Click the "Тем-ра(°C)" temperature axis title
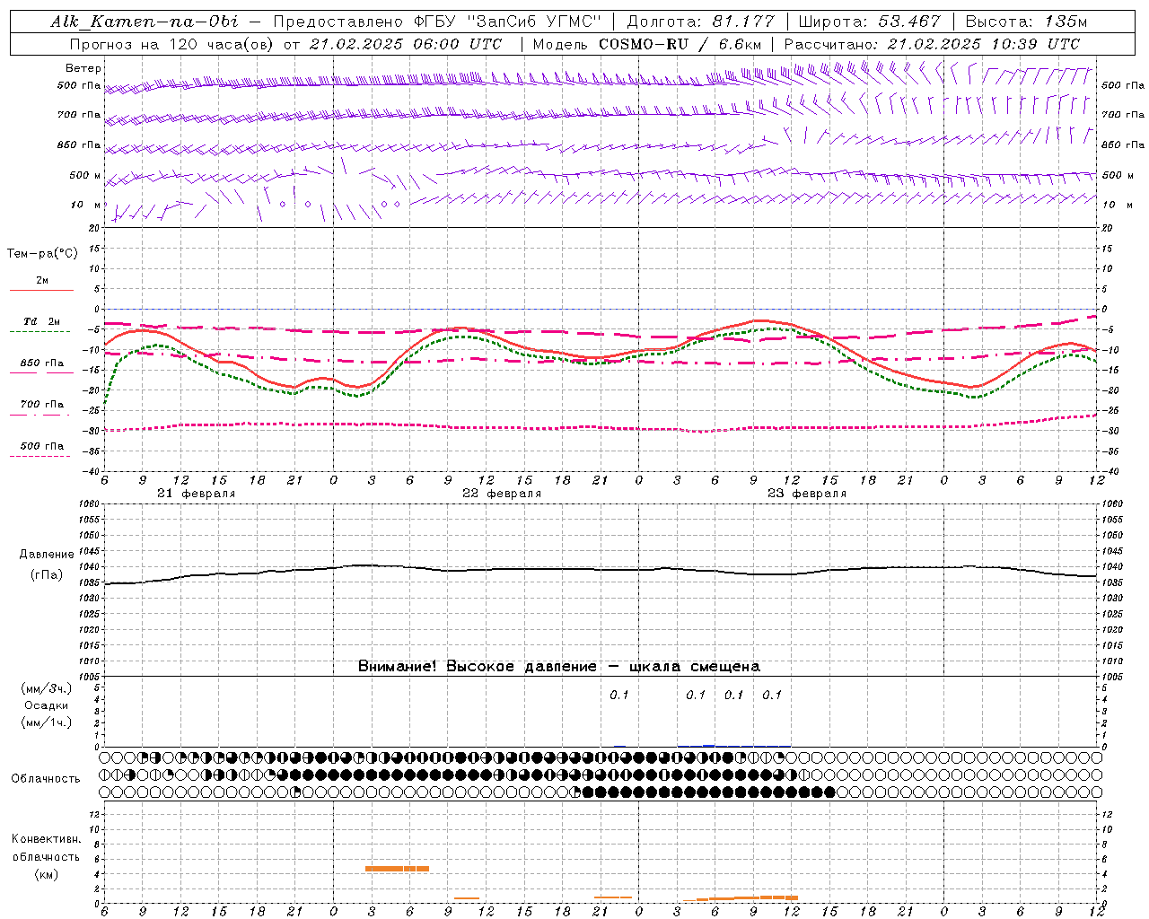This screenshot has height=919, width=1149. (42, 254)
